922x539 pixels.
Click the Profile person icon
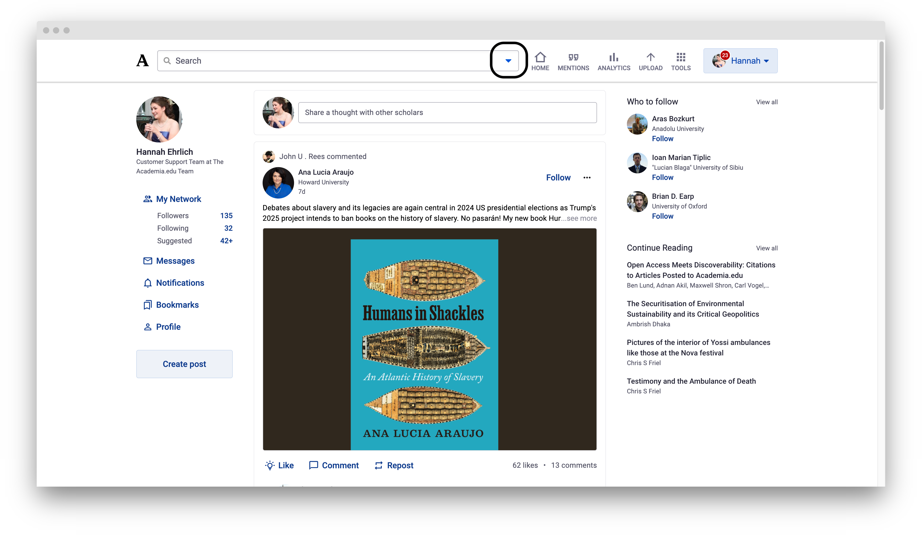point(148,327)
